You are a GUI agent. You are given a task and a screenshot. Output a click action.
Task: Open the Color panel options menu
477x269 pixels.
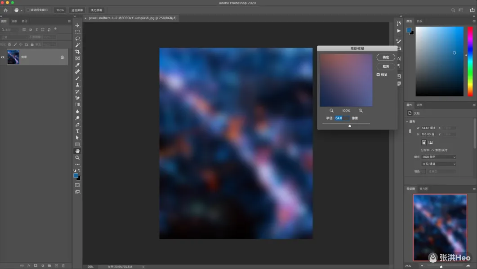474,21
